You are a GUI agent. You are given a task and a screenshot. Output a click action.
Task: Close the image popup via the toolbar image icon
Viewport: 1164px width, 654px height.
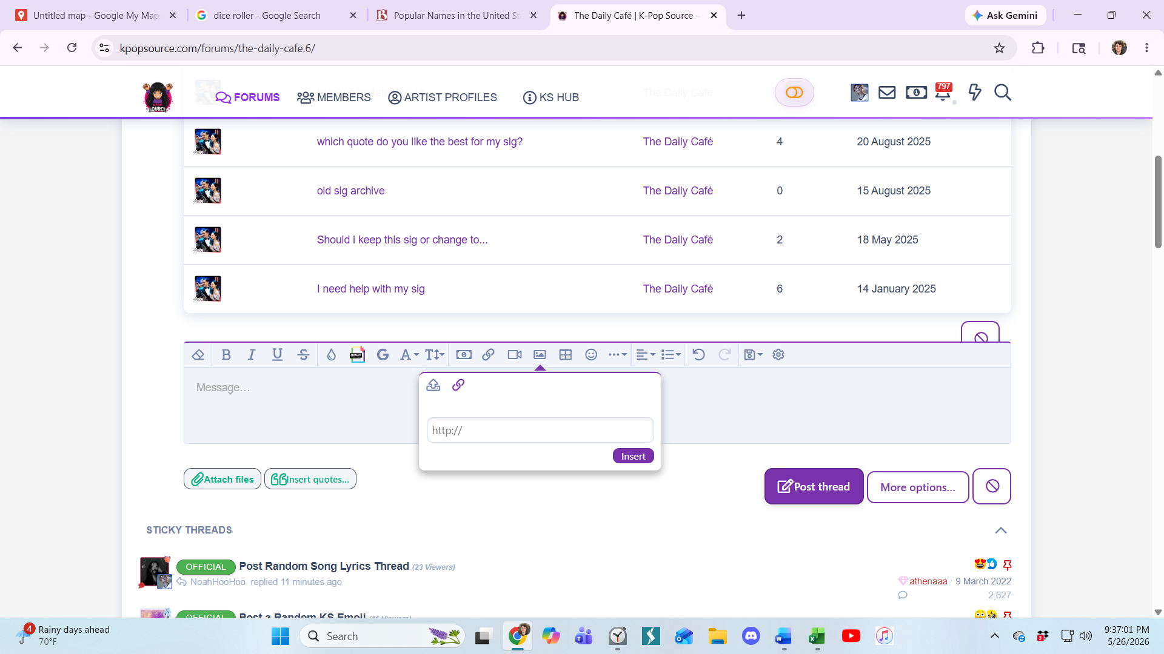(540, 355)
